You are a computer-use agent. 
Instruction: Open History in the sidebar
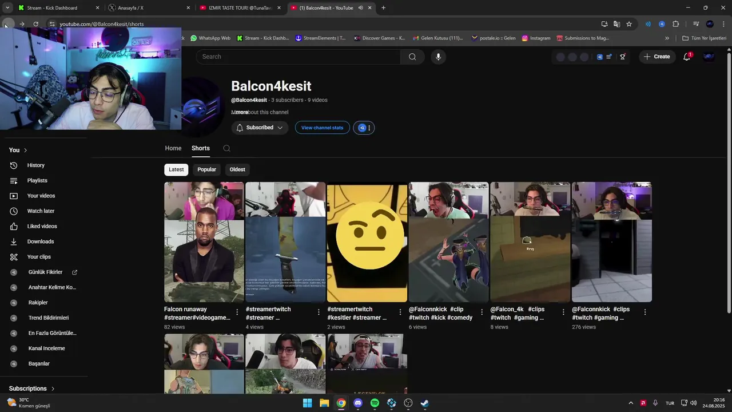pyautogui.click(x=35, y=165)
